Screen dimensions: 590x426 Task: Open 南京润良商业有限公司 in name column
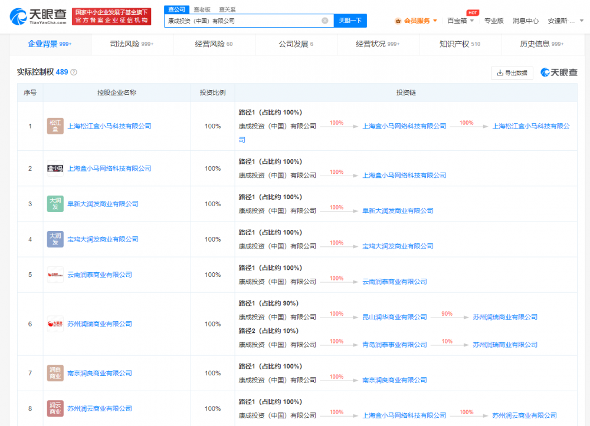tap(100, 373)
